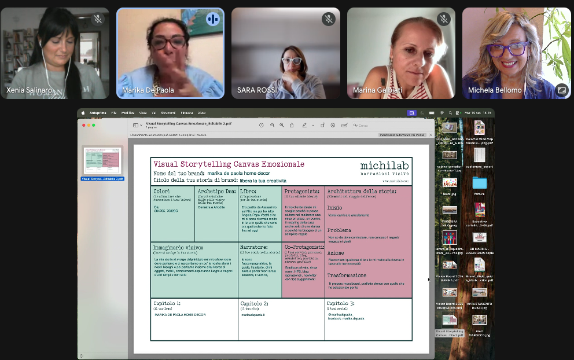
Task: Toggle Xenia Salinaro's muted microphone icon
Action: point(97,19)
